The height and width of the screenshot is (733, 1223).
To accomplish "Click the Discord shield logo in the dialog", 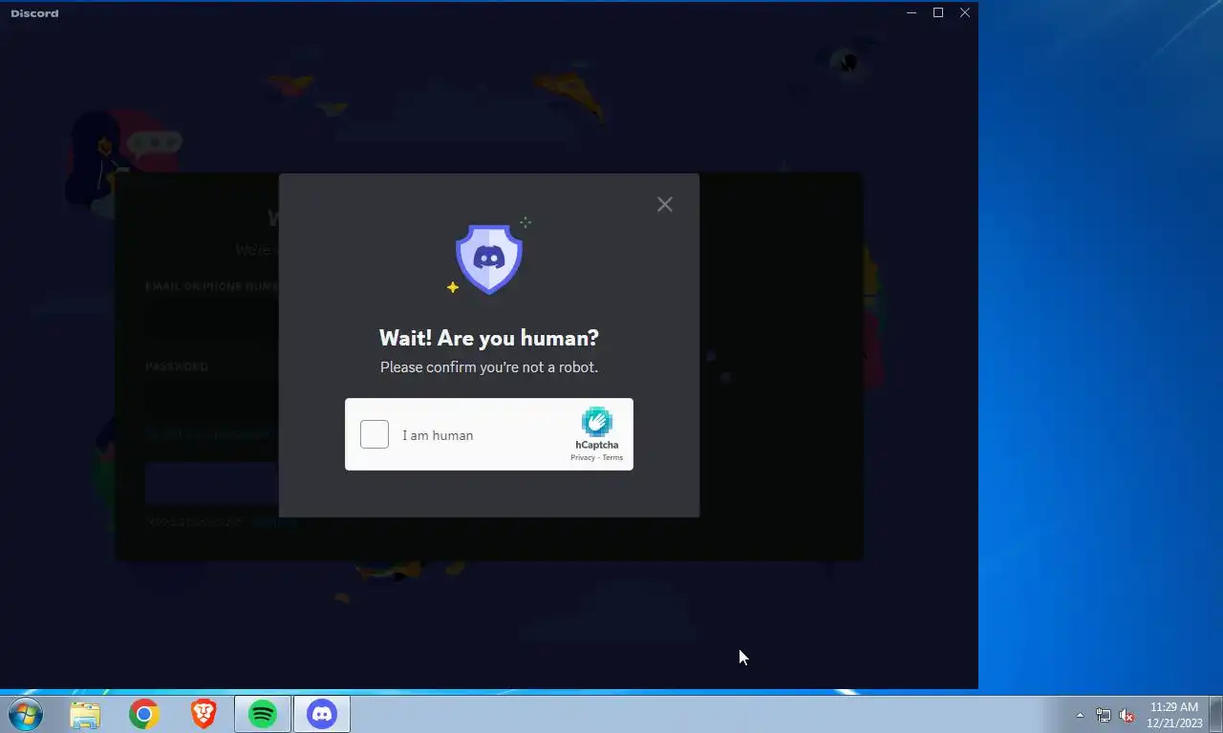I will tap(489, 259).
